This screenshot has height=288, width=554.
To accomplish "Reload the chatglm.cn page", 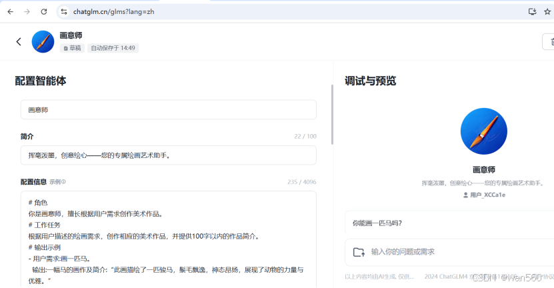I will point(44,11).
